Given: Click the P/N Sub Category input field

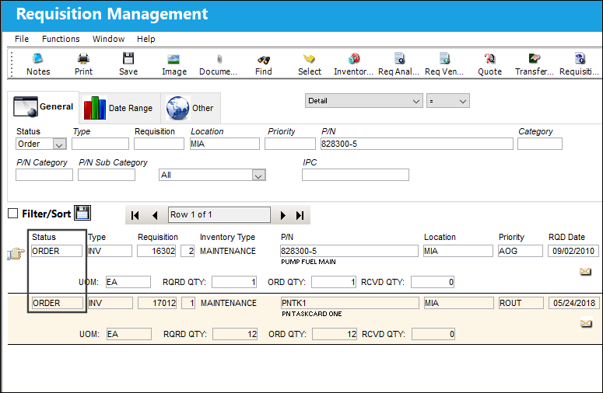Looking at the screenshot, I should [x=107, y=175].
